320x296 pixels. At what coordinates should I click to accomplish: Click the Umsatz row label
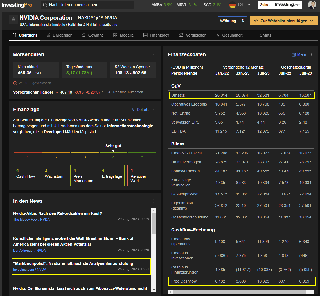(178, 95)
